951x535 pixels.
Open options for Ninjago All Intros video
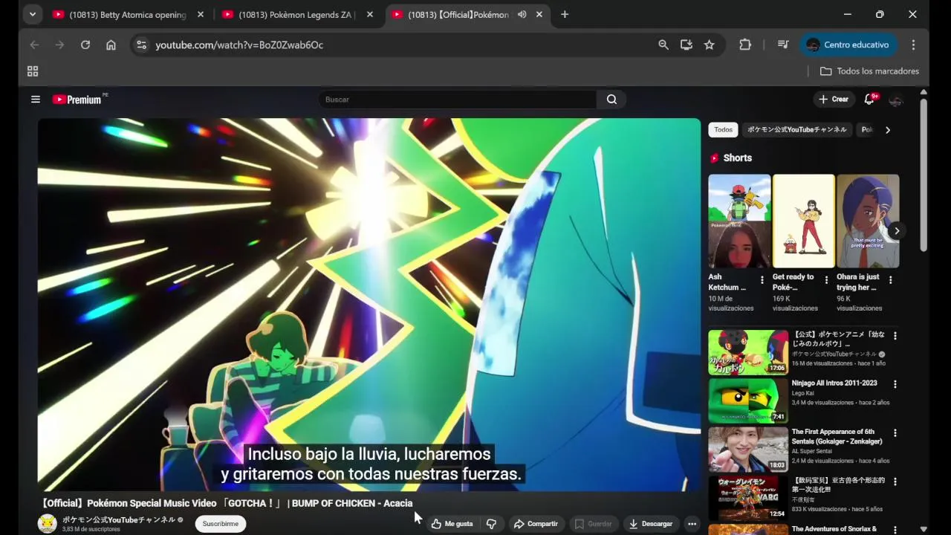point(895,384)
